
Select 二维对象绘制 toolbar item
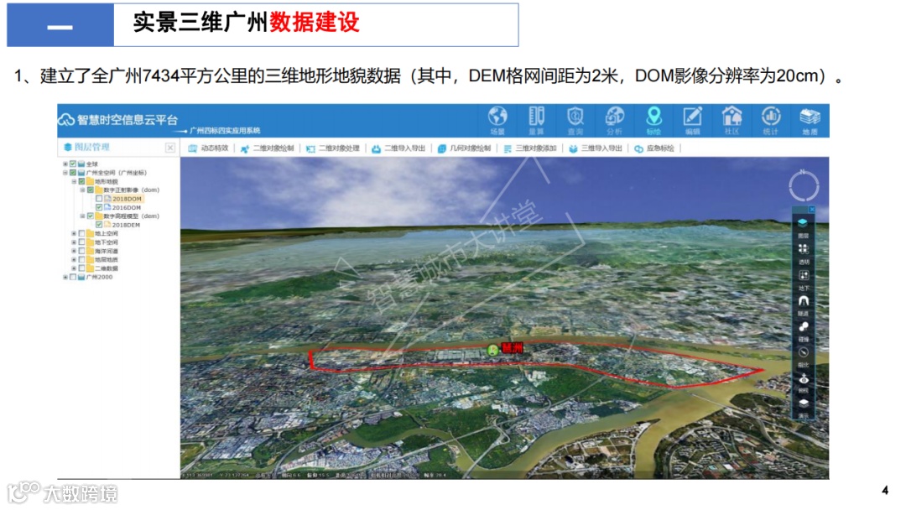[267, 148]
